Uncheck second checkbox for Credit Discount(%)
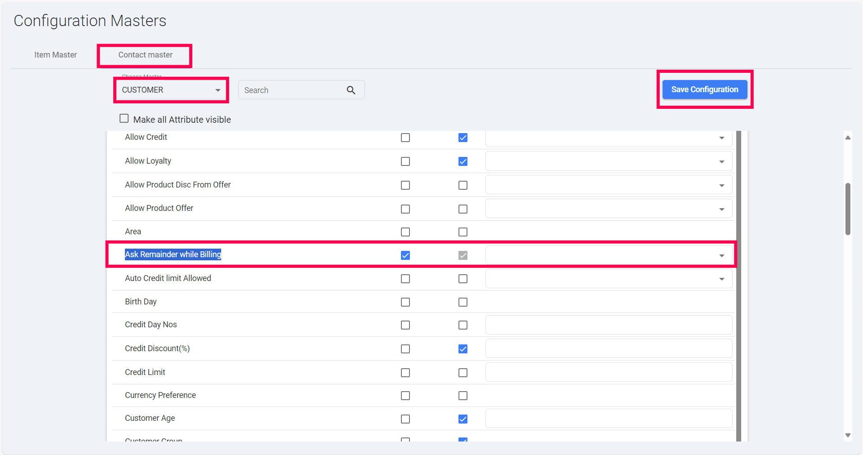This screenshot has height=455, width=863. [463, 349]
